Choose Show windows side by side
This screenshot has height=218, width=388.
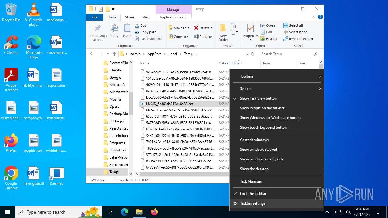[x=277, y=159]
